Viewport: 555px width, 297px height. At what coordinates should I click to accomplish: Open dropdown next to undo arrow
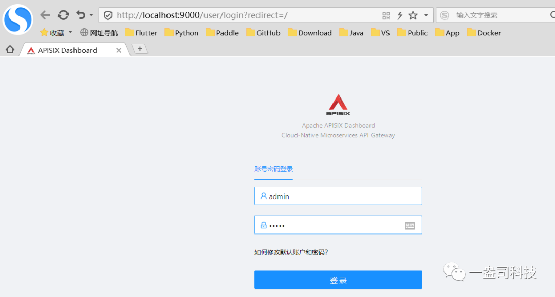91,15
